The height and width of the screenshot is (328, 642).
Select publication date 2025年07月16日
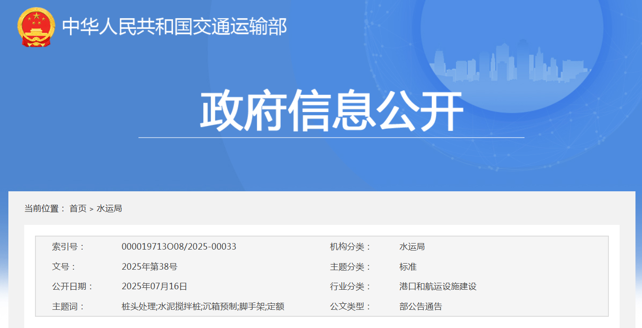coord(154,286)
